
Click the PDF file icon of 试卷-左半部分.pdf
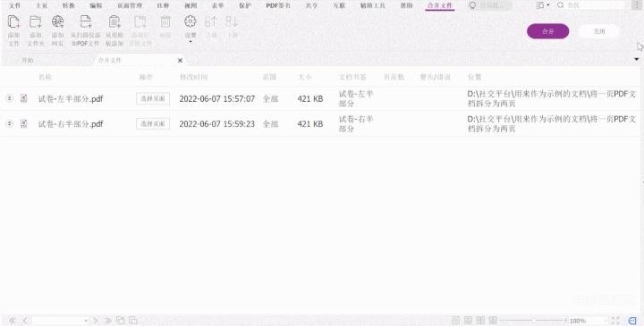[24, 98]
